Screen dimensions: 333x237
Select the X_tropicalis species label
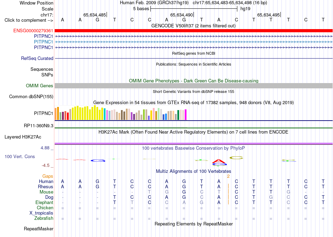pyautogui.click(x=41, y=213)
